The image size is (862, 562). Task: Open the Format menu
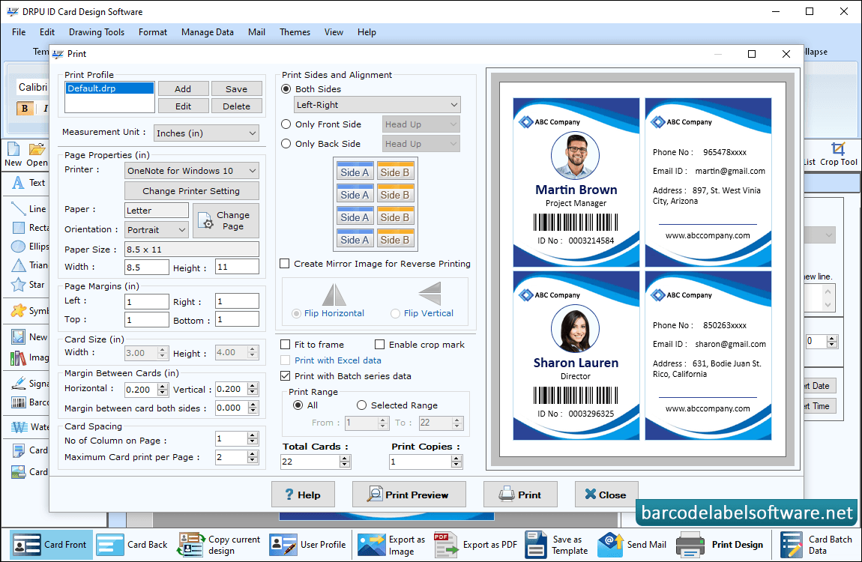tap(153, 32)
